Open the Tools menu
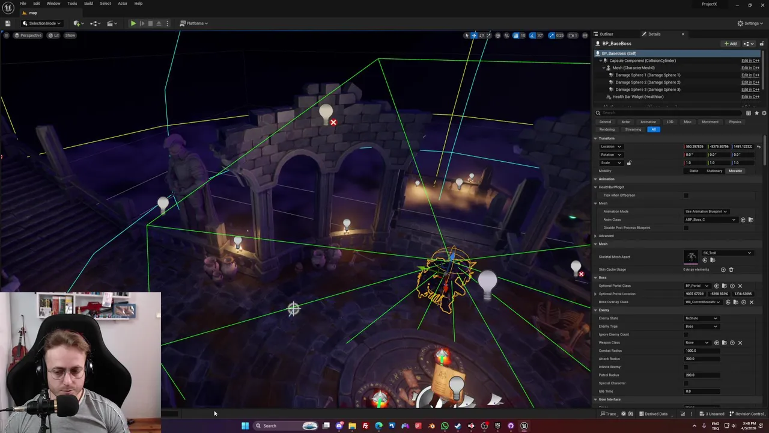The width and height of the screenshot is (769, 433). coord(72,4)
